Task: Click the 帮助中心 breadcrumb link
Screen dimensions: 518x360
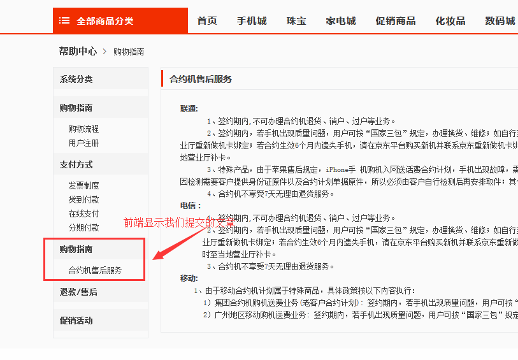Action: tap(78, 51)
